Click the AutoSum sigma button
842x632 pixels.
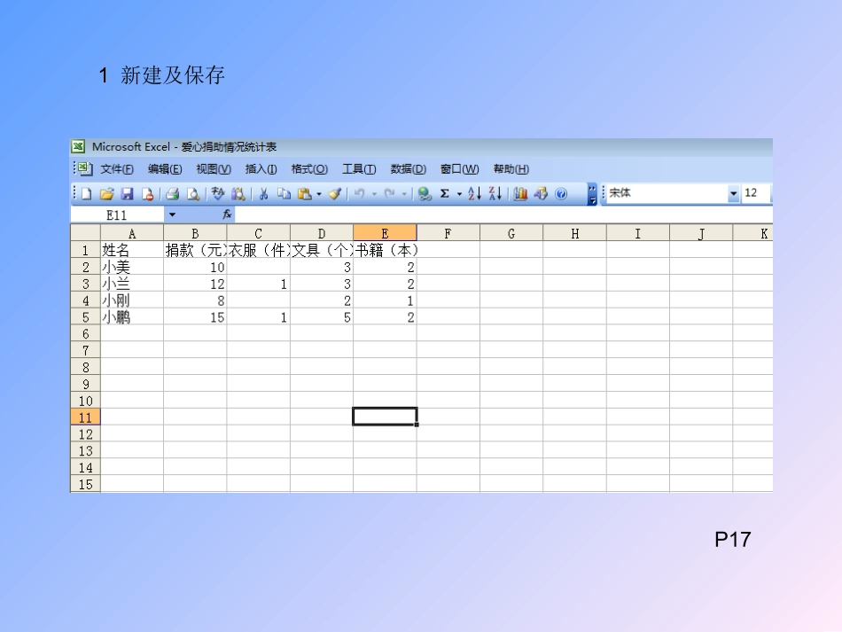click(445, 194)
